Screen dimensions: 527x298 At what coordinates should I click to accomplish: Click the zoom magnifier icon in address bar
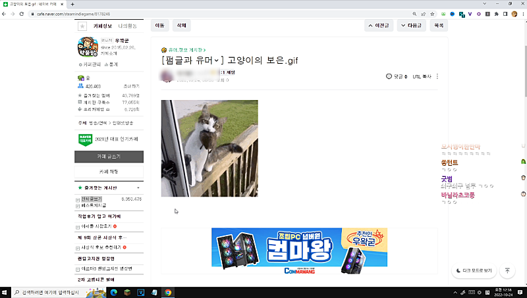pos(414,14)
